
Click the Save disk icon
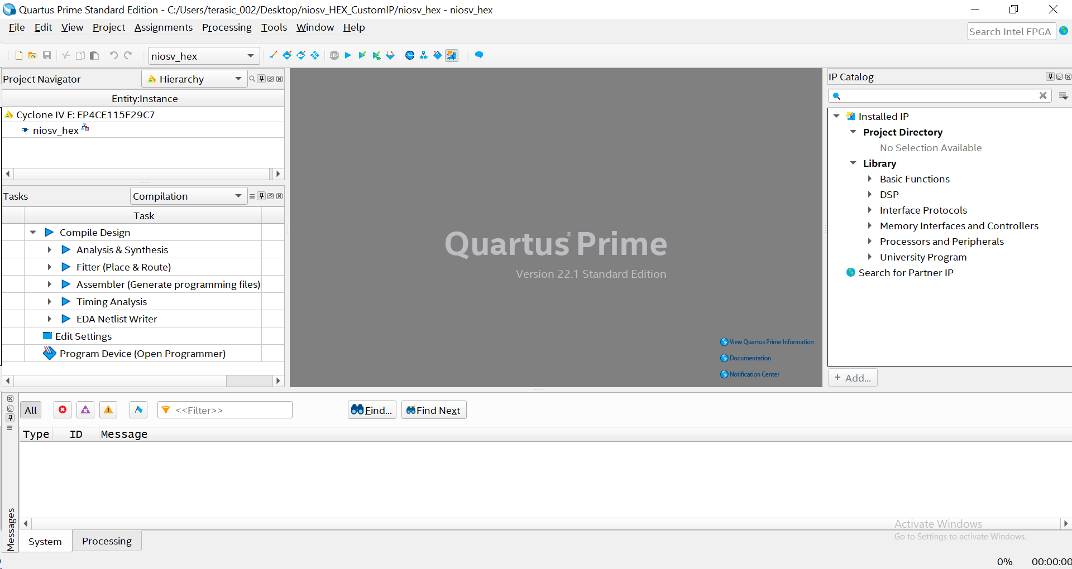tap(47, 55)
